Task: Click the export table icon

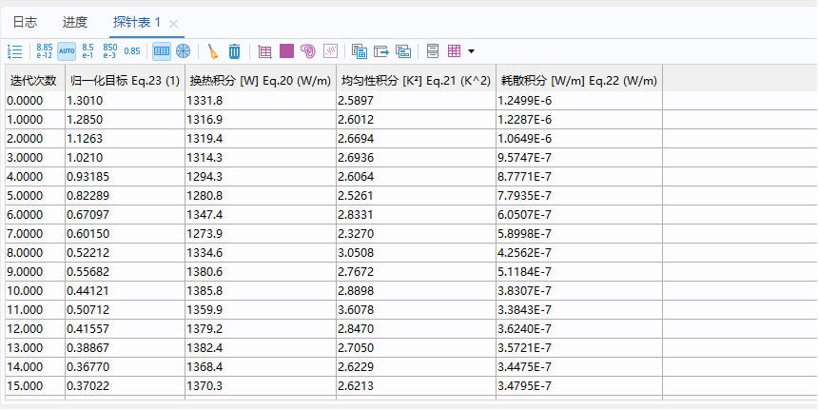Action: pyautogui.click(x=381, y=51)
